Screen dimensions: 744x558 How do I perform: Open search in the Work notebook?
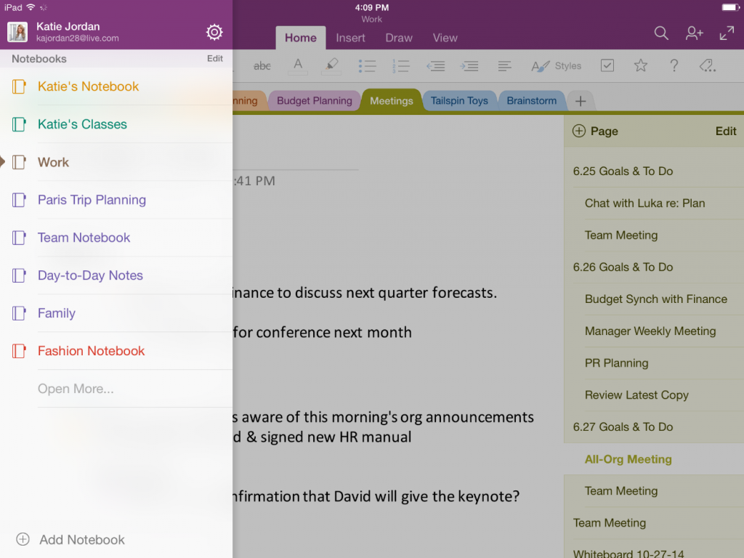(661, 33)
